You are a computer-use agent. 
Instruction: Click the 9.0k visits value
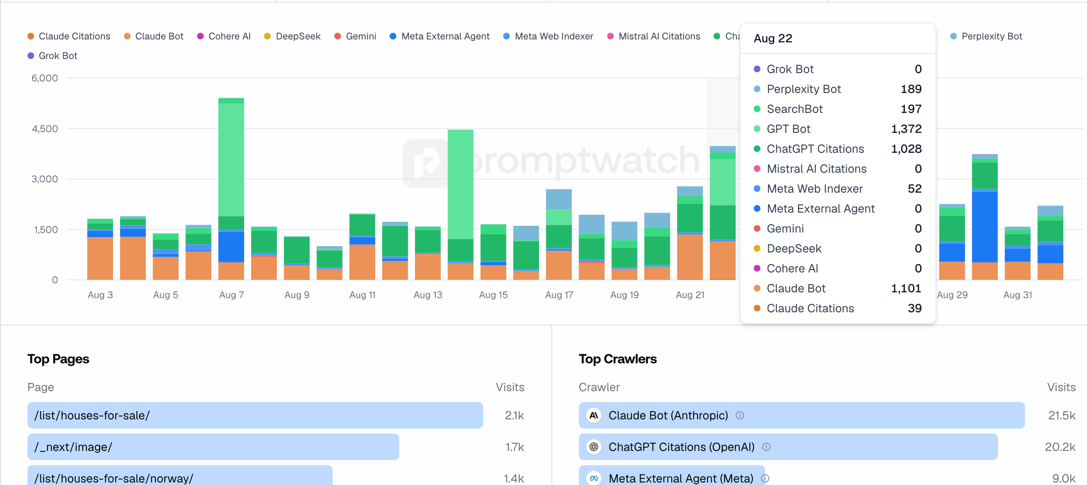pyautogui.click(x=1063, y=479)
